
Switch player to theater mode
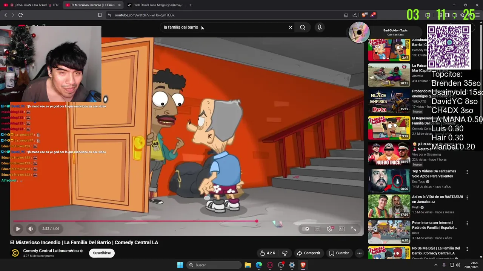point(341,228)
